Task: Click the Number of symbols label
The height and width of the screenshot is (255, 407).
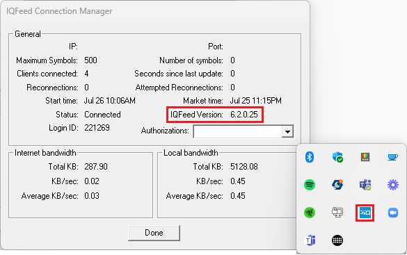Action: (191, 60)
